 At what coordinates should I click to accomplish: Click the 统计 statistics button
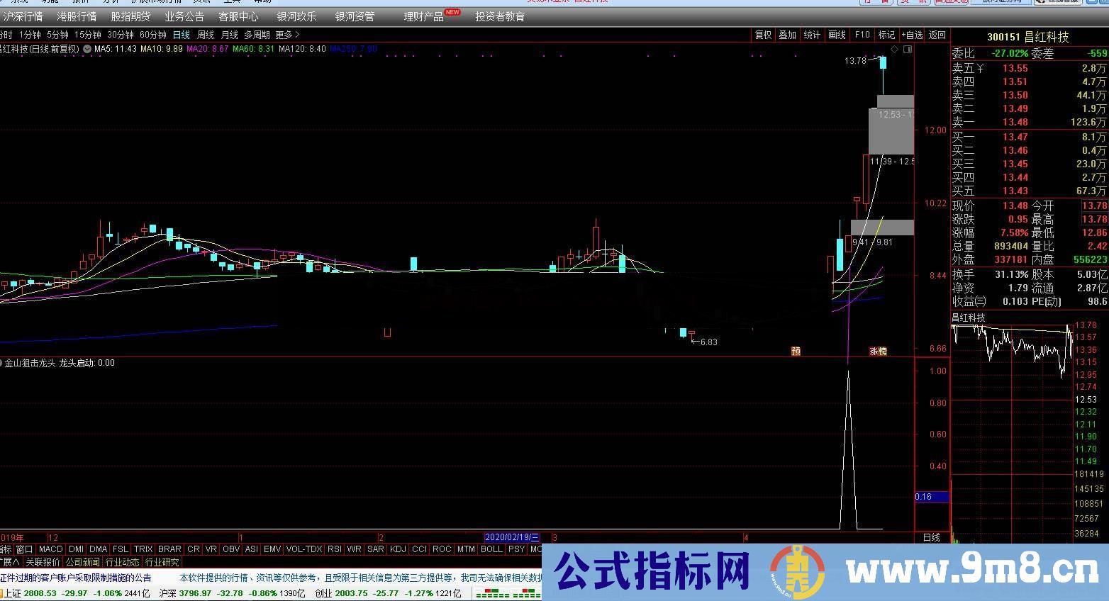(x=813, y=35)
